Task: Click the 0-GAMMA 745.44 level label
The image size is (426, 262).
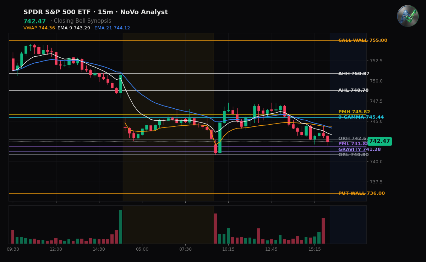Action: pos(361,117)
